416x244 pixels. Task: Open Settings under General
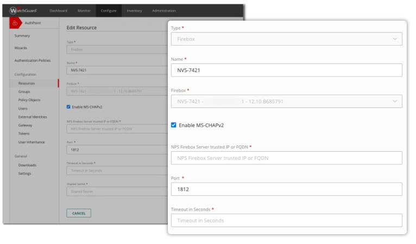click(24, 174)
